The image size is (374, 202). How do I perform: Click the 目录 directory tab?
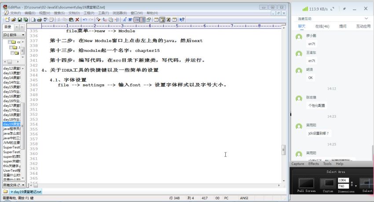click(x=7, y=27)
